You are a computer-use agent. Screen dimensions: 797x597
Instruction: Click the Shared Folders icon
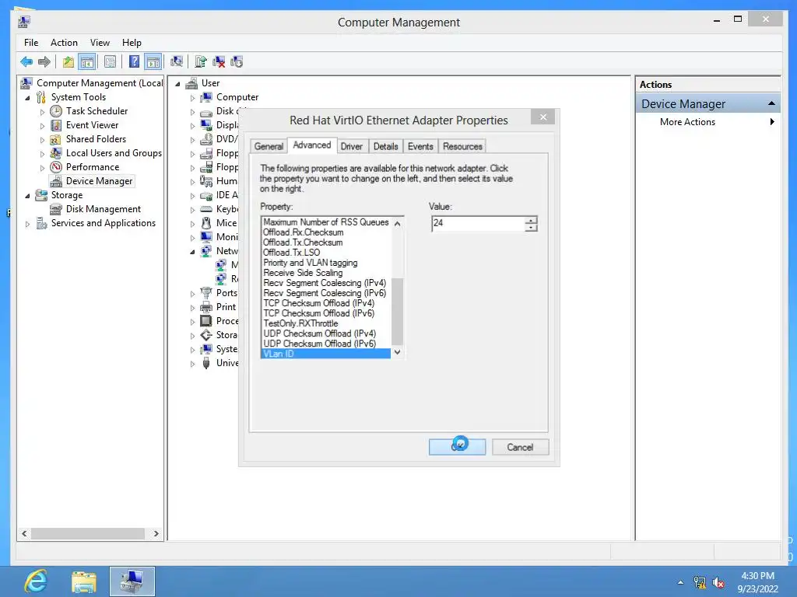coord(56,139)
